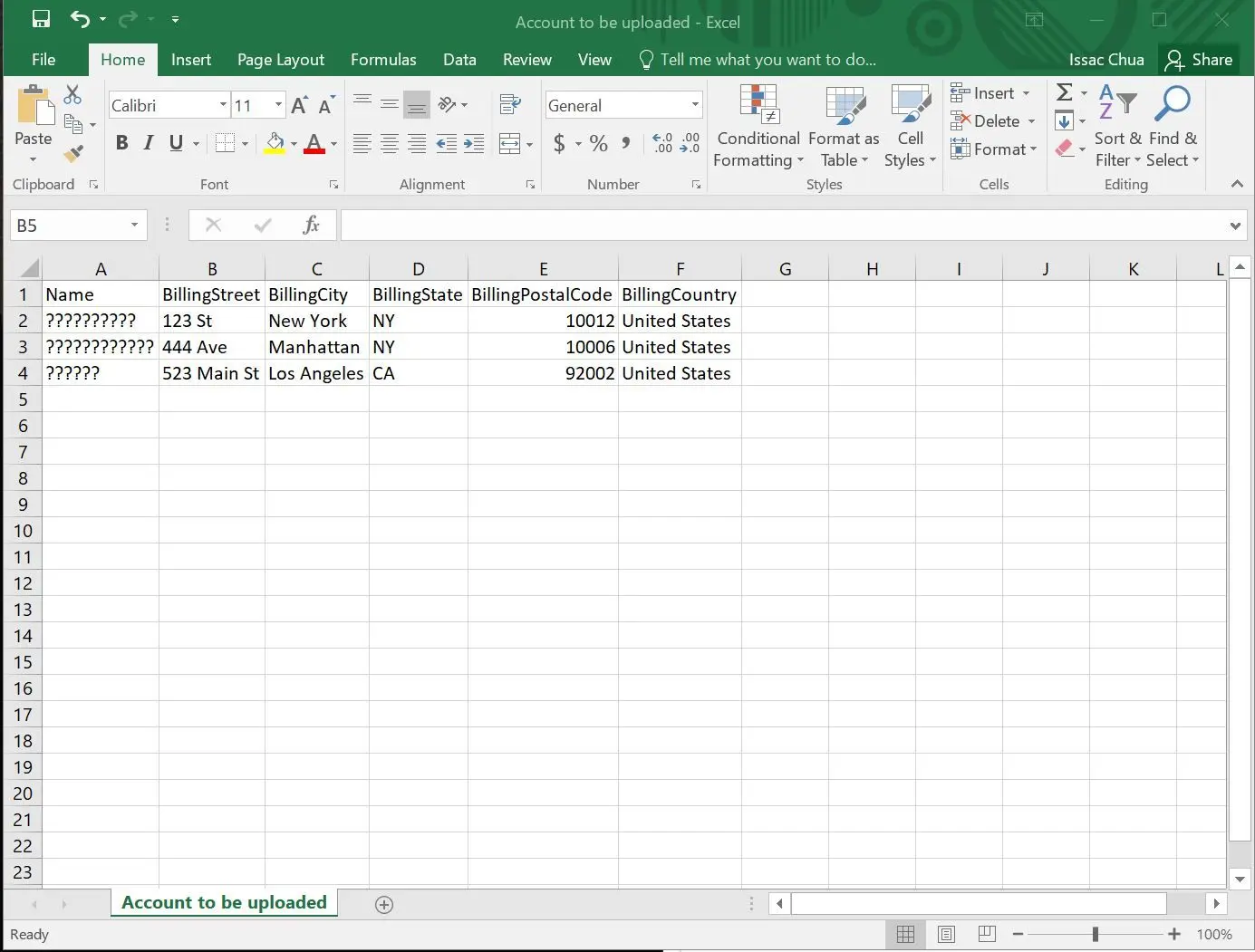
Task: Click Insert Function fx icon
Action: click(311, 225)
